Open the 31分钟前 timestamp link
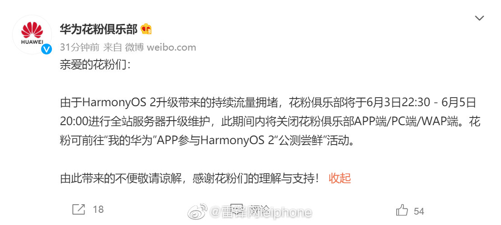 [80, 47]
